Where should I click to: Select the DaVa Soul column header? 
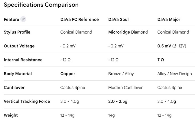[x=118, y=19]
